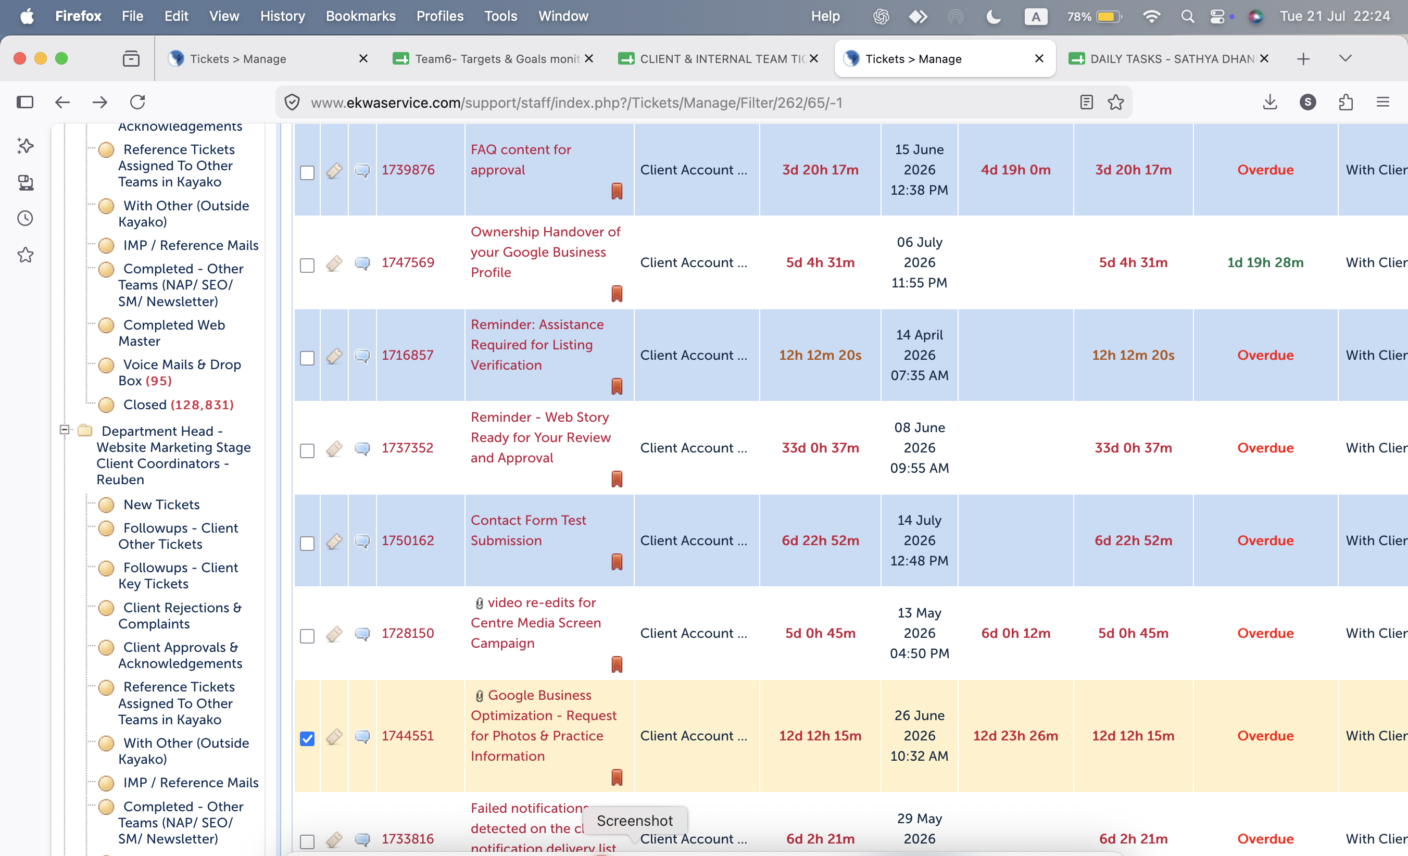This screenshot has width=1408, height=856.
Task: Select checkbox for ticket 1716857
Action: [x=307, y=358]
